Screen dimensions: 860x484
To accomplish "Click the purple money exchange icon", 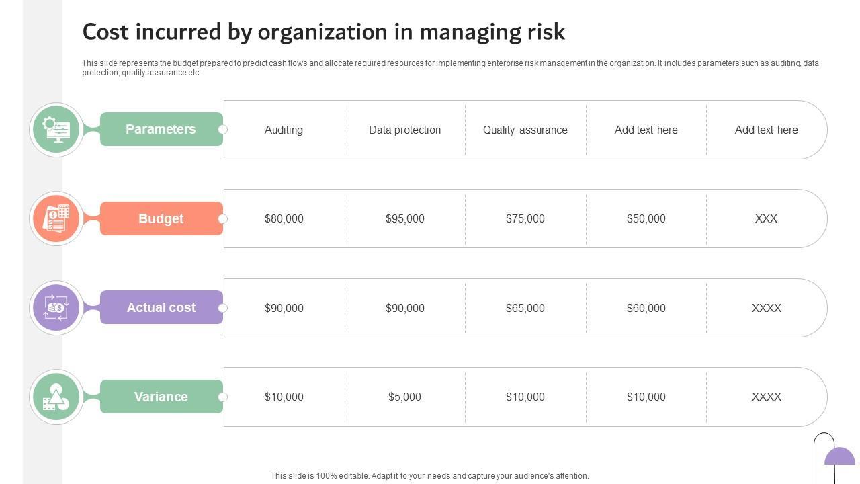I will [56, 307].
